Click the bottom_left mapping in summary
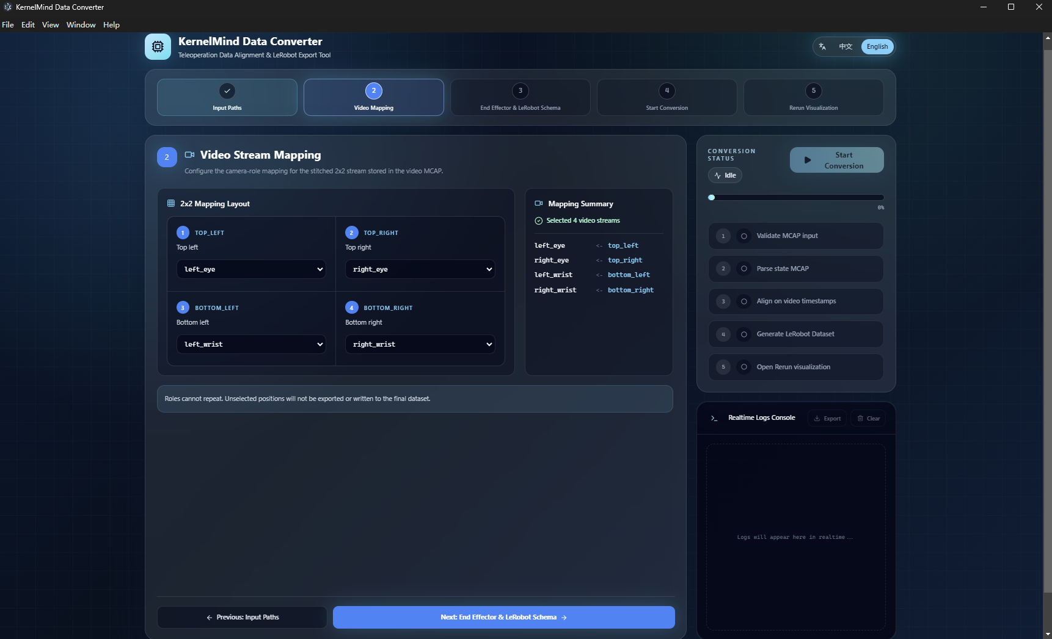 pos(629,275)
